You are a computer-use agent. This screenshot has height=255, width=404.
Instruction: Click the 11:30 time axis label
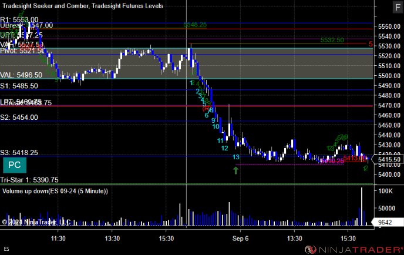point(58,239)
